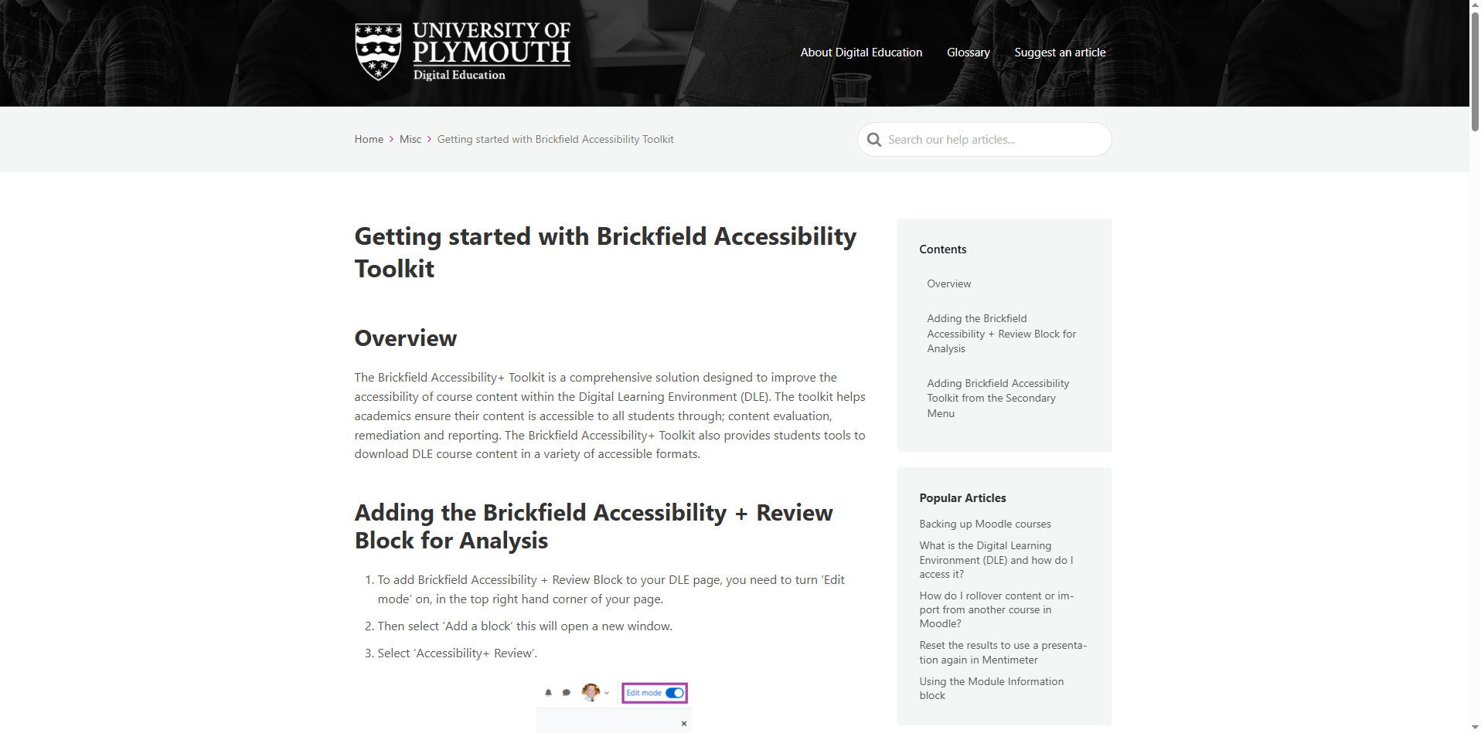Select Suggest an article

point(1060,53)
